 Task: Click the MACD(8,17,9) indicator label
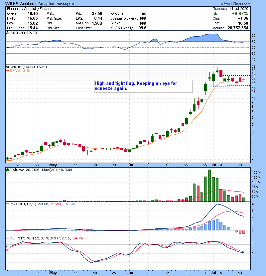(x=24, y=204)
